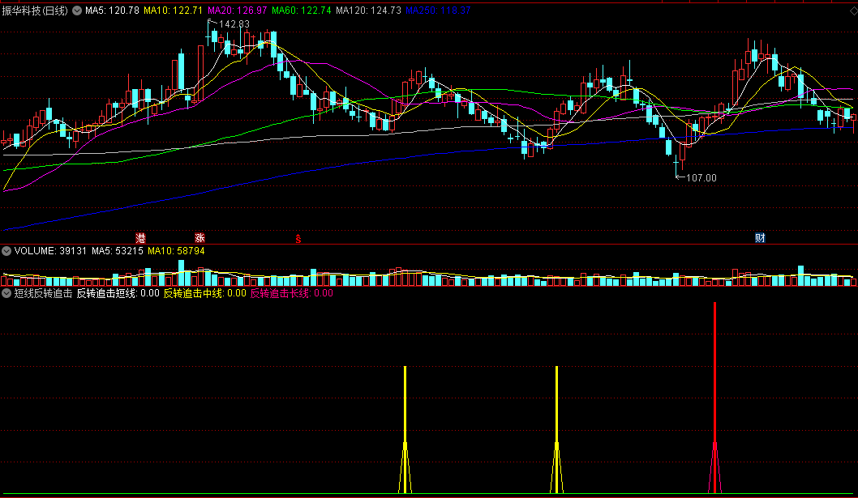Click the tall red long-term signal spike

(714, 398)
